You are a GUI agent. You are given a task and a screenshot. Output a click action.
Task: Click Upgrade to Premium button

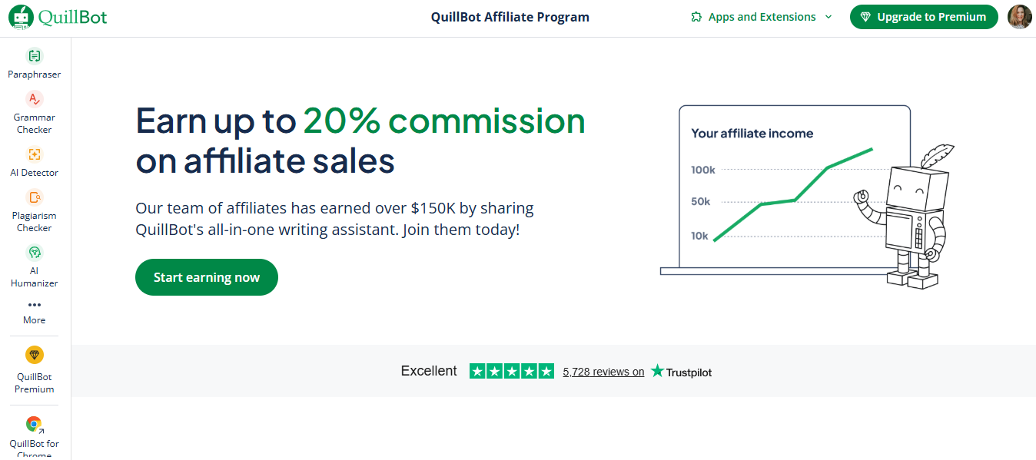924,17
